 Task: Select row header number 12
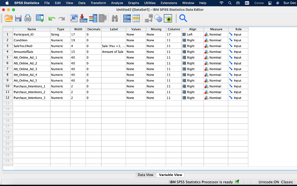coord(8,98)
